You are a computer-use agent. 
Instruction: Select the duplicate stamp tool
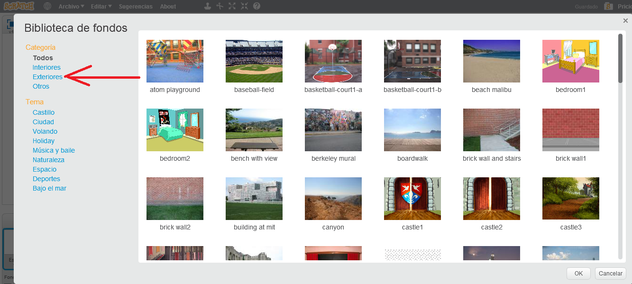tap(207, 6)
